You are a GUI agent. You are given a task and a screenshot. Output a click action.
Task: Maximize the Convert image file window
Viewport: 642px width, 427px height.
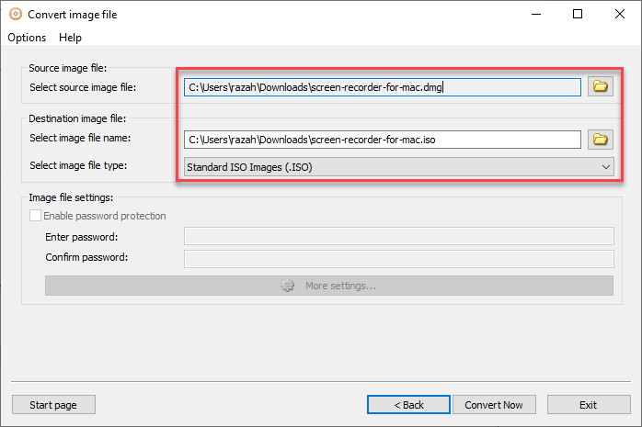click(x=578, y=15)
